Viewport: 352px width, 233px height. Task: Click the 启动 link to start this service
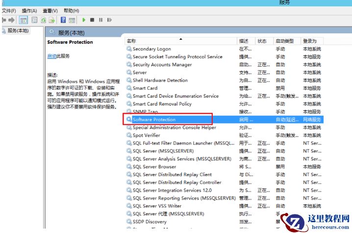coord(51,56)
